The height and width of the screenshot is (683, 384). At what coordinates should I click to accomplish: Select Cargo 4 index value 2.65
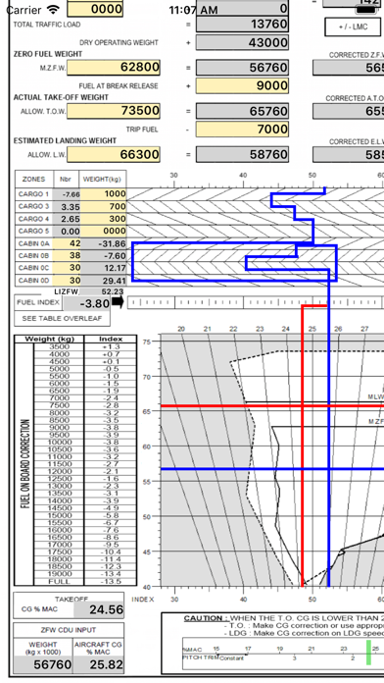[x=67, y=218]
